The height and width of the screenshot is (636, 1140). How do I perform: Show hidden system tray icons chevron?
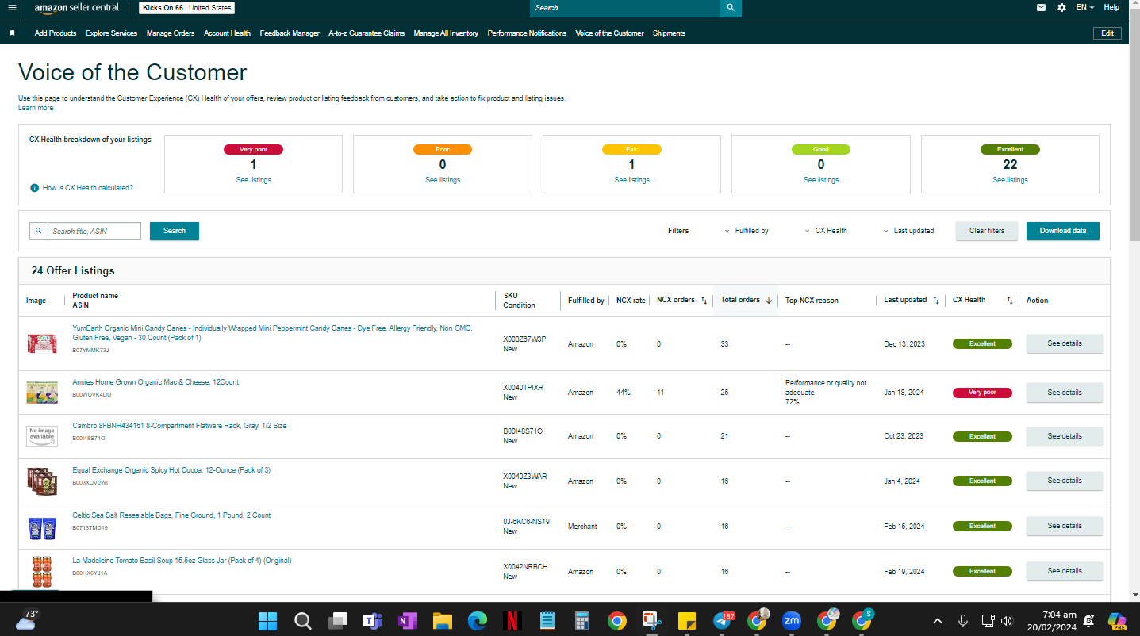pyautogui.click(x=938, y=620)
